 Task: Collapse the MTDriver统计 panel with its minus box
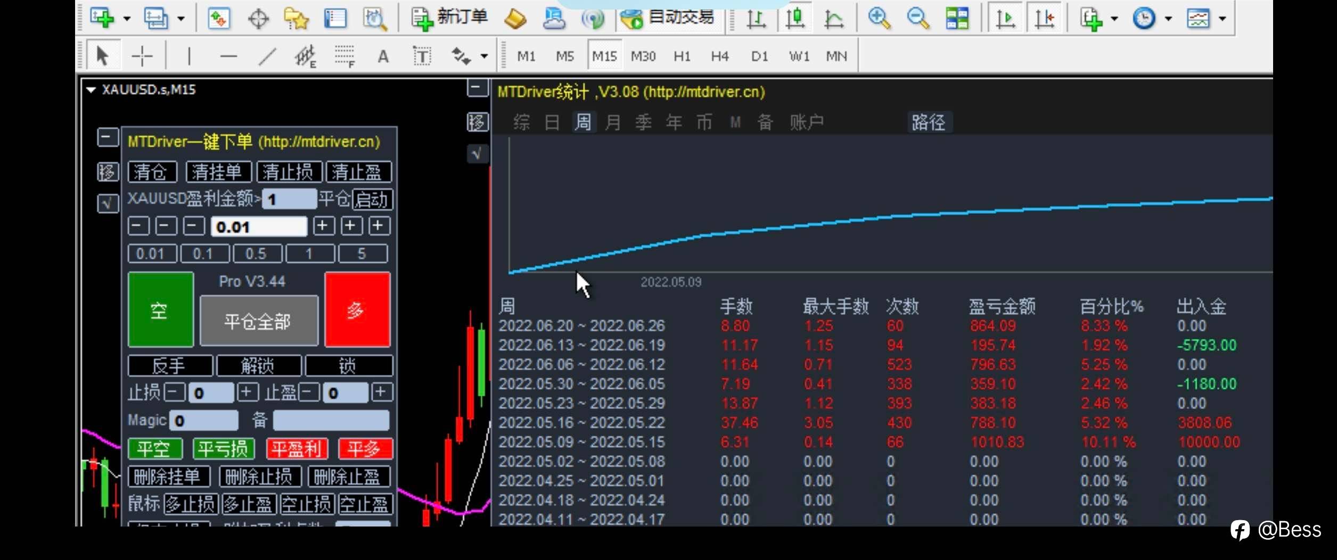click(478, 88)
